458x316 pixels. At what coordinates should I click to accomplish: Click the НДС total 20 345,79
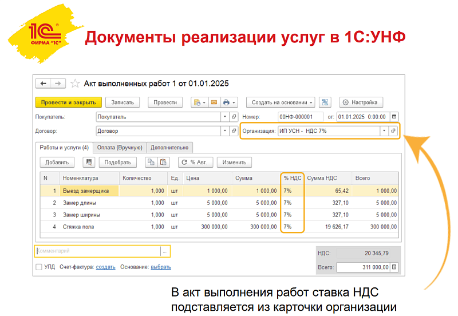click(364, 253)
